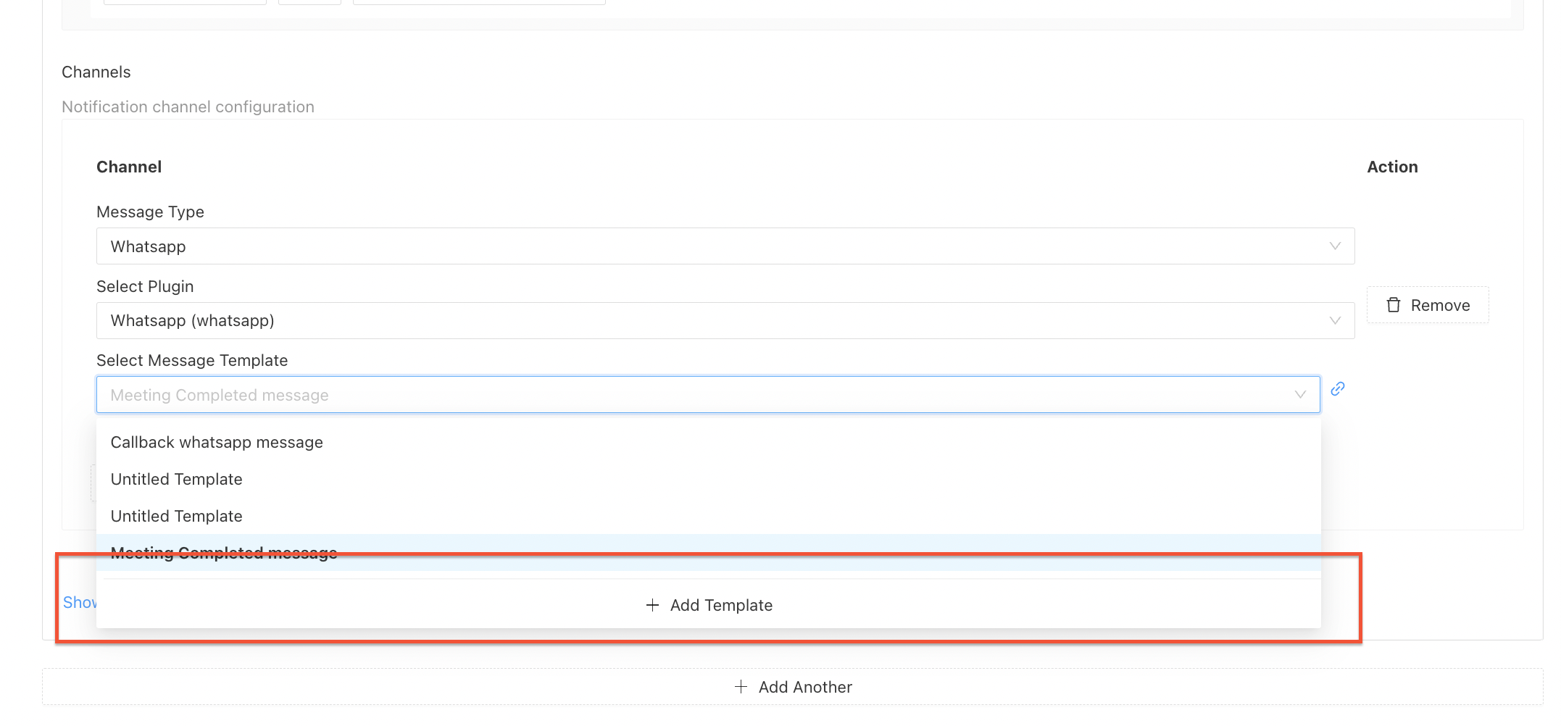Click the Whatsapp (whatsapp) plugin selection
The image size is (1561, 726).
[x=192, y=321]
